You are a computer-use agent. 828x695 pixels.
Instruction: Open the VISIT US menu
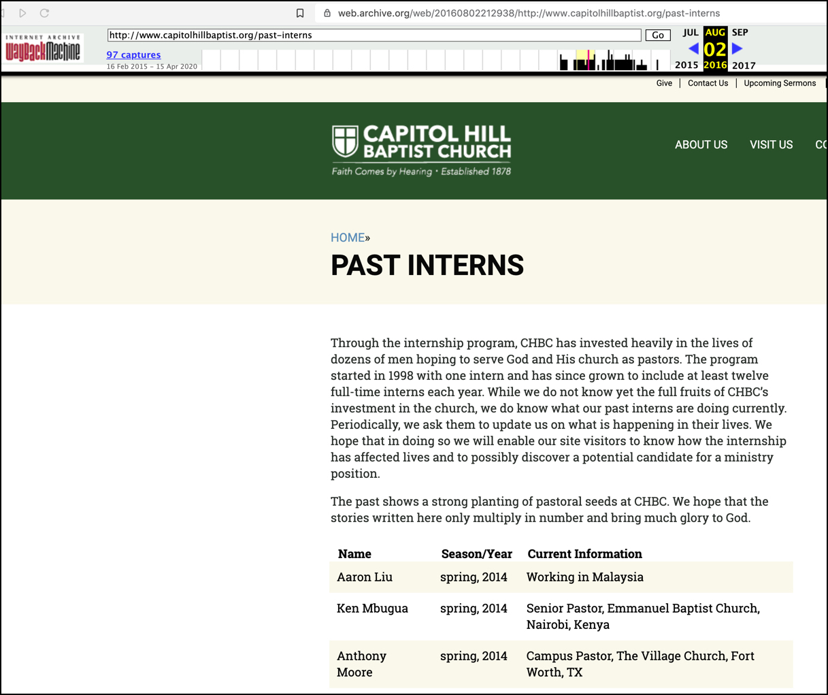pyautogui.click(x=771, y=144)
